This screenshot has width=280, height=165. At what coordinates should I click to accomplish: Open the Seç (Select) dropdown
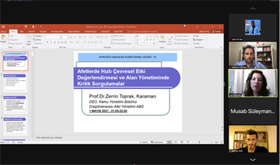[x=196, y=43]
